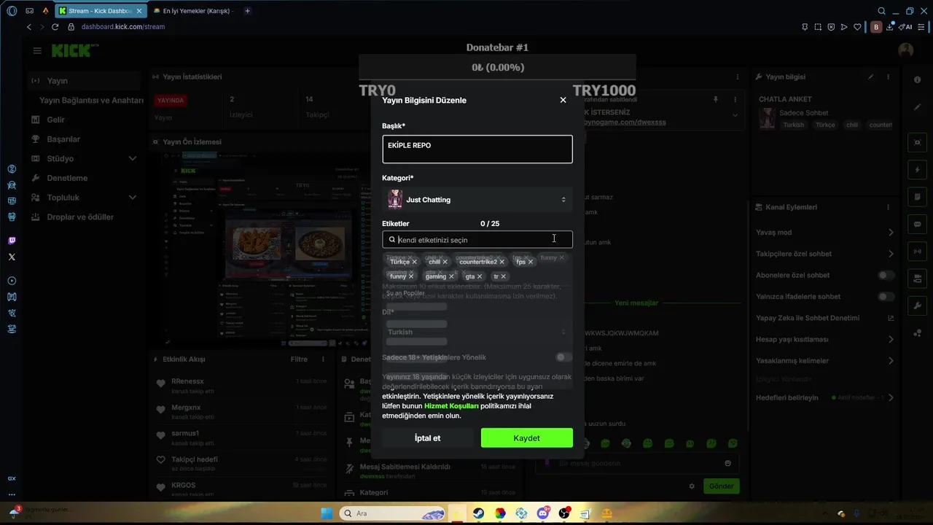This screenshot has height=525, width=933.
Task: Expand the Topluluk sidebar section
Action: (133, 198)
